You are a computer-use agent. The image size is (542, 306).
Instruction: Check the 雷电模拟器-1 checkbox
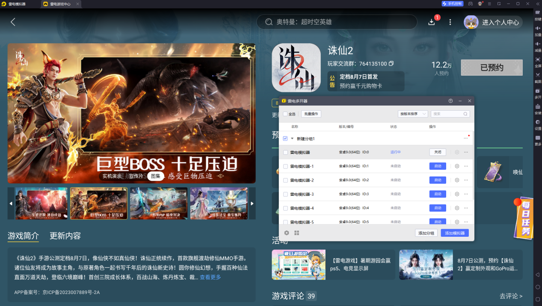[285, 166]
